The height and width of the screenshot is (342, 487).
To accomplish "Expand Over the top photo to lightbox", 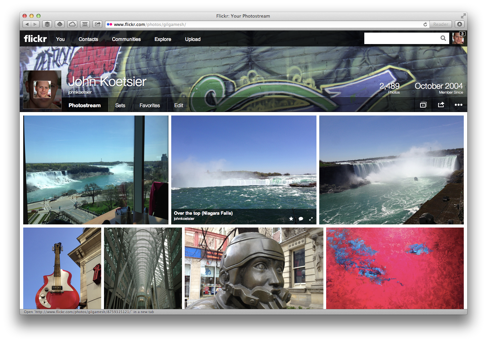I will [x=311, y=219].
